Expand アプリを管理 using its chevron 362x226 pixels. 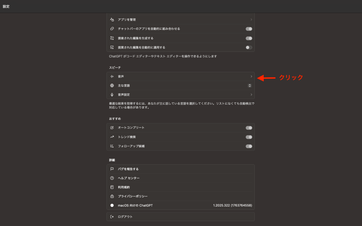point(252,19)
